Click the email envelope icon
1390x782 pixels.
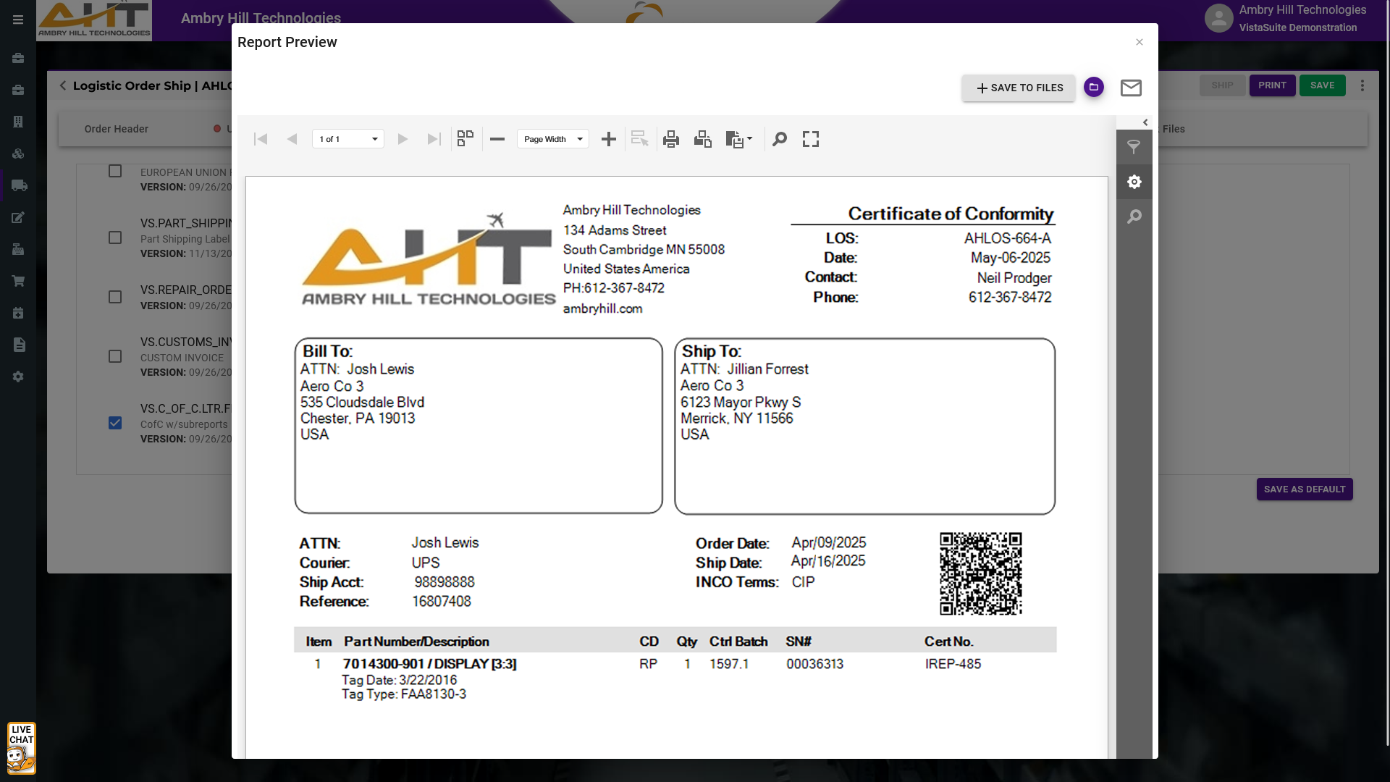pos(1130,88)
